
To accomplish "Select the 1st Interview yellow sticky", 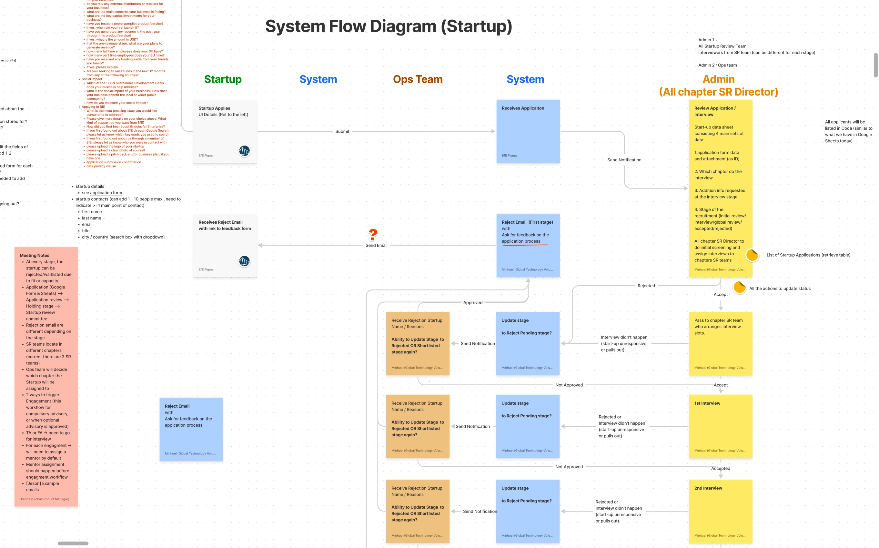I will (721, 426).
